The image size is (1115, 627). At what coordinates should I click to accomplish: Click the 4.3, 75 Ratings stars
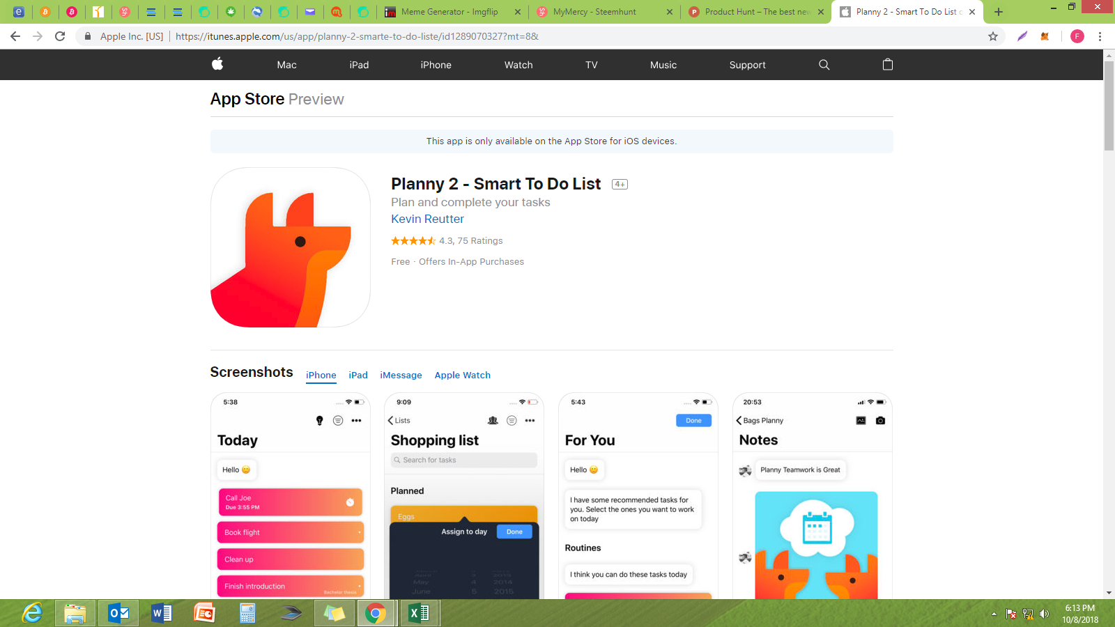point(413,241)
